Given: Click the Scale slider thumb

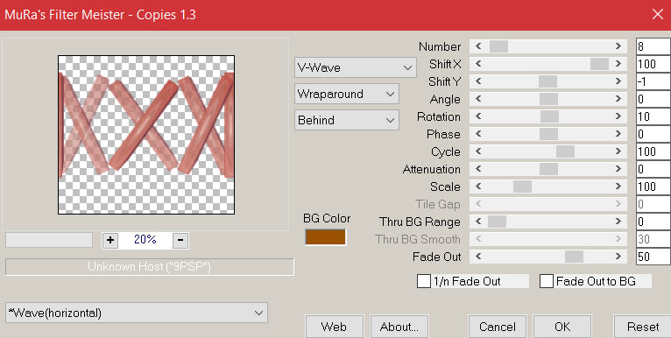Looking at the screenshot, I should [522, 187].
